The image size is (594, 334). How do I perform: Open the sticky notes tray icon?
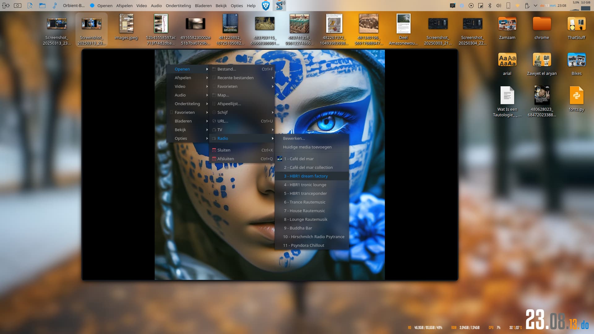coord(480,6)
